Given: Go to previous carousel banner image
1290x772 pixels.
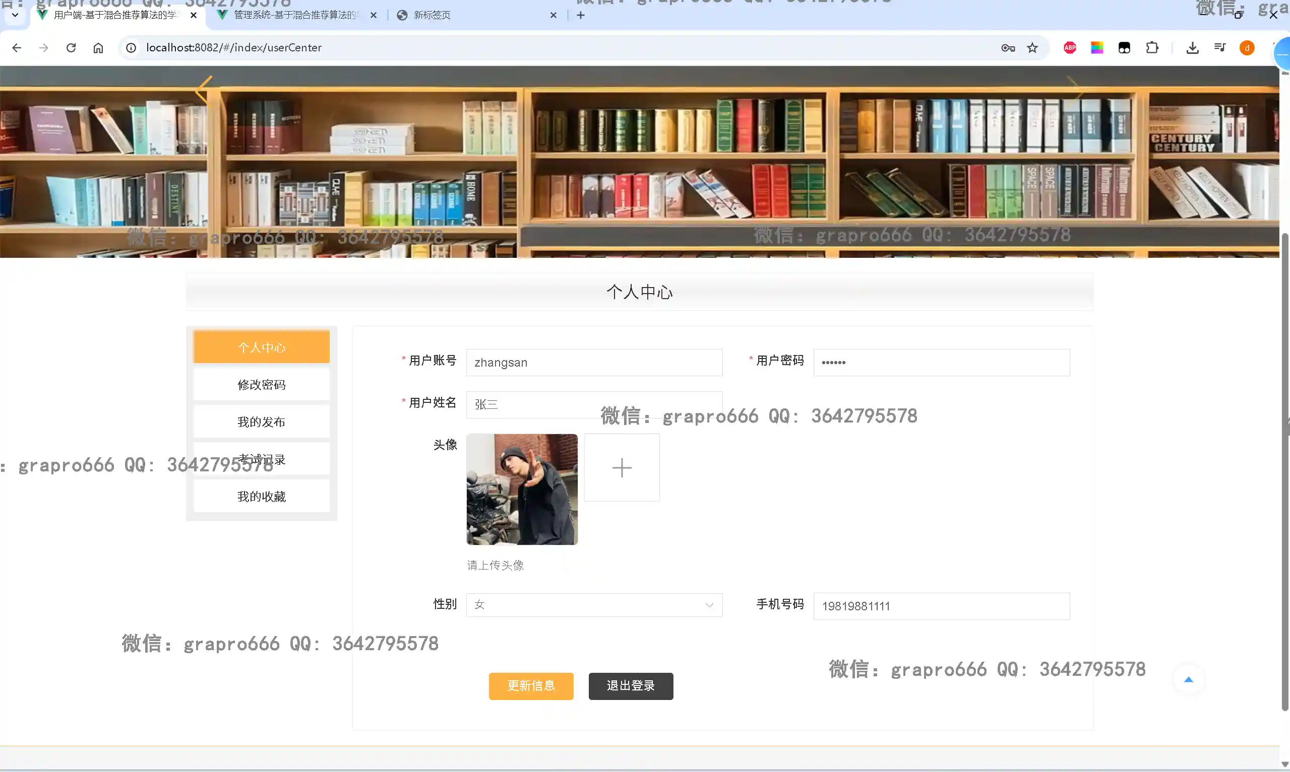Looking at the screenshot, I should (x=204, y=91).
